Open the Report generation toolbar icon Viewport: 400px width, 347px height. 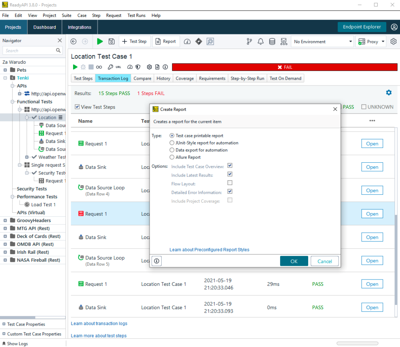coord(166,41)
